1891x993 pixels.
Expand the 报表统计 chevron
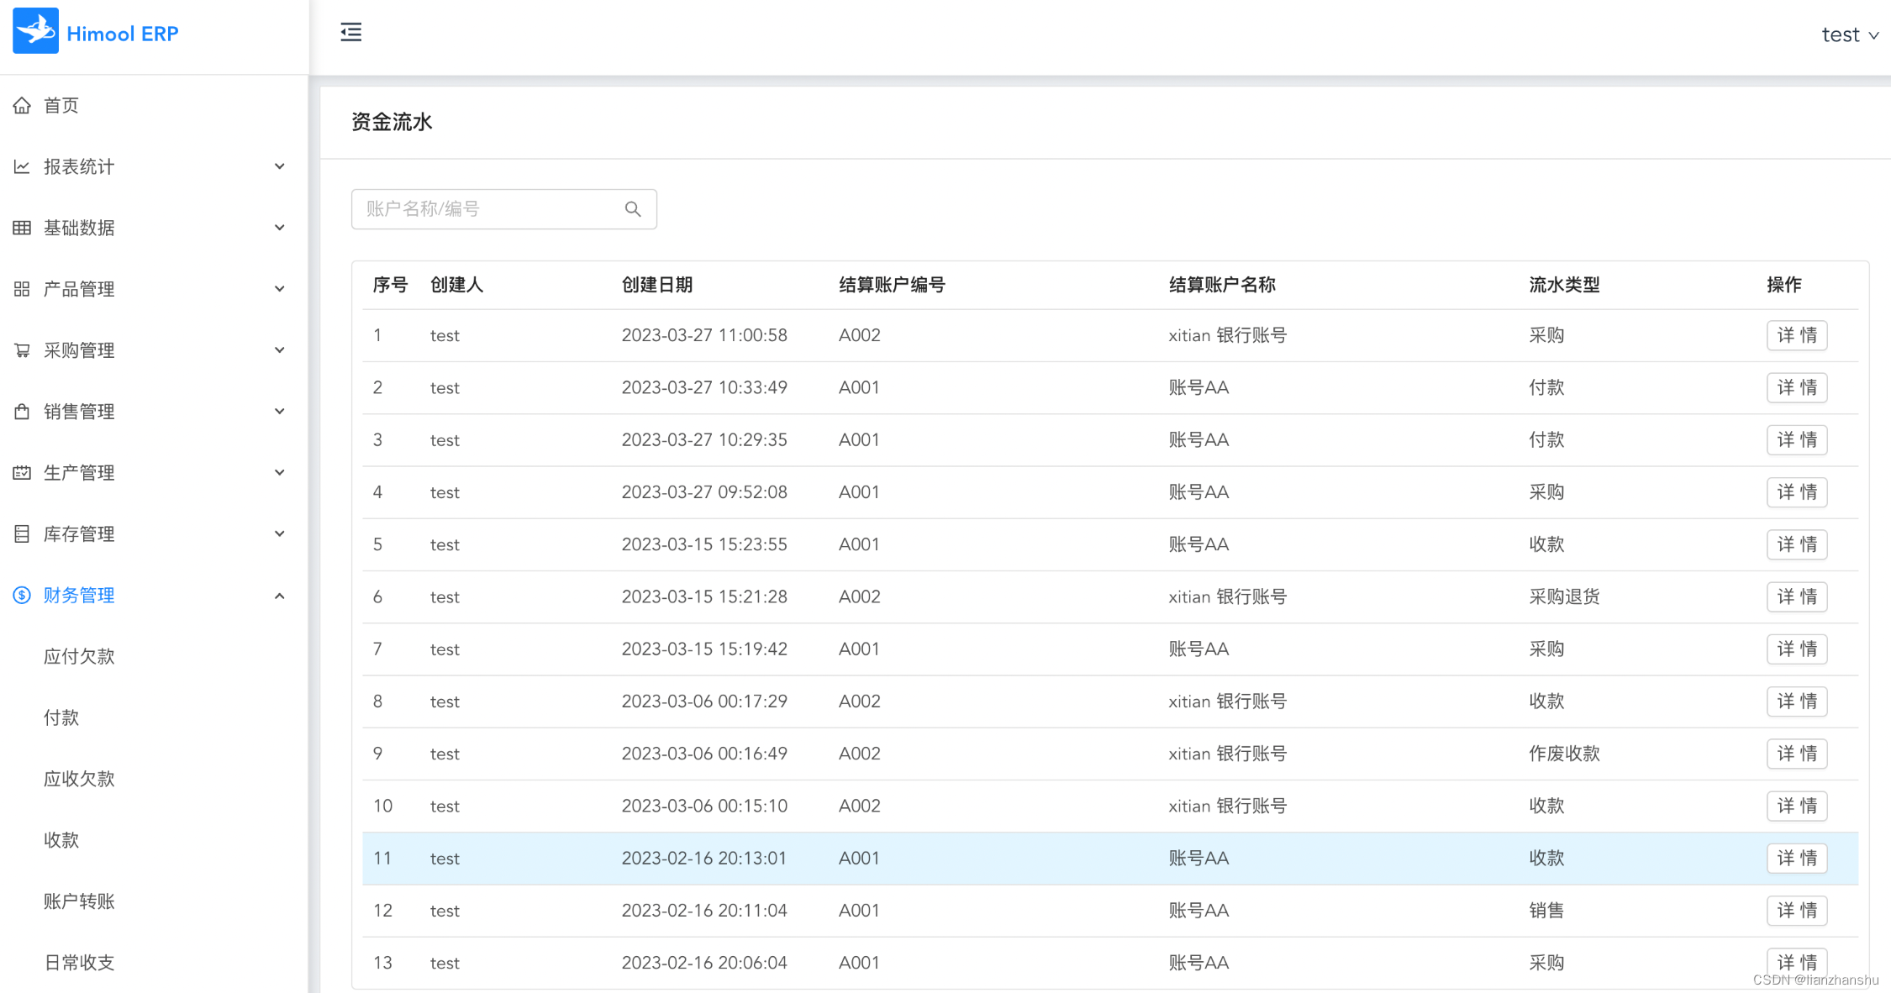tap(280, 166)
